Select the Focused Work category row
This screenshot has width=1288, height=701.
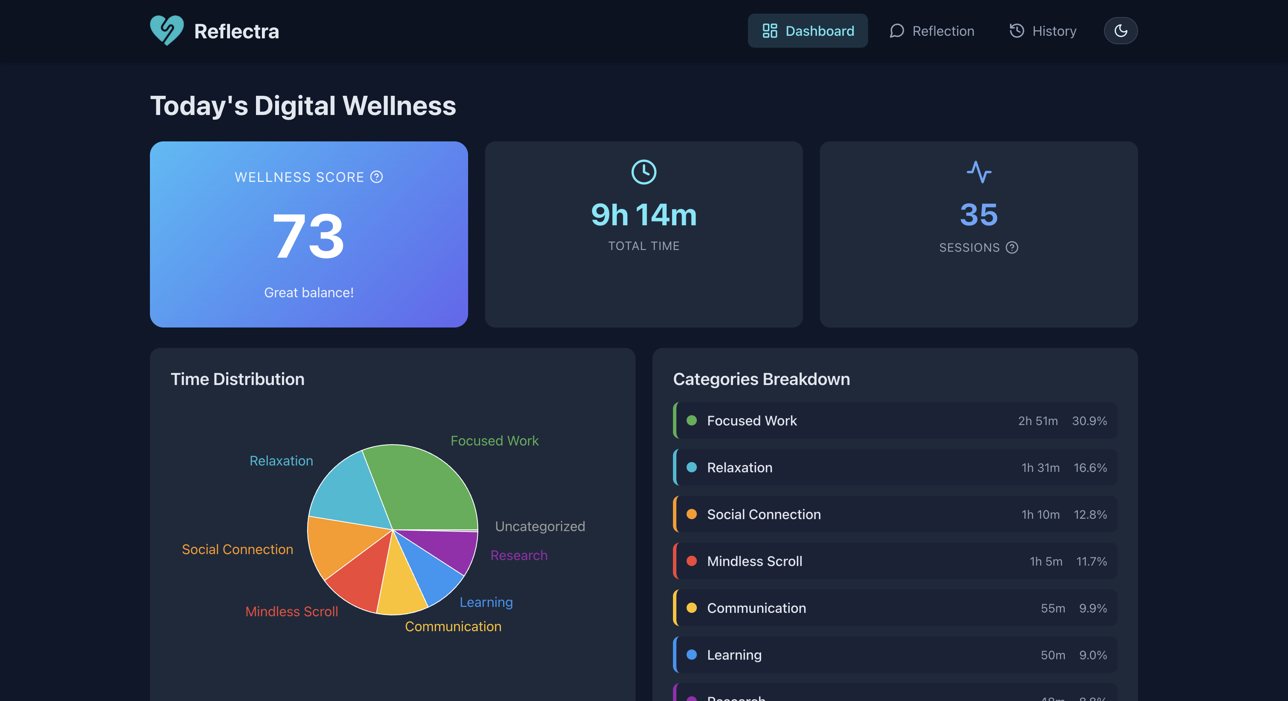pyautogui.click(x=894, y=420)
